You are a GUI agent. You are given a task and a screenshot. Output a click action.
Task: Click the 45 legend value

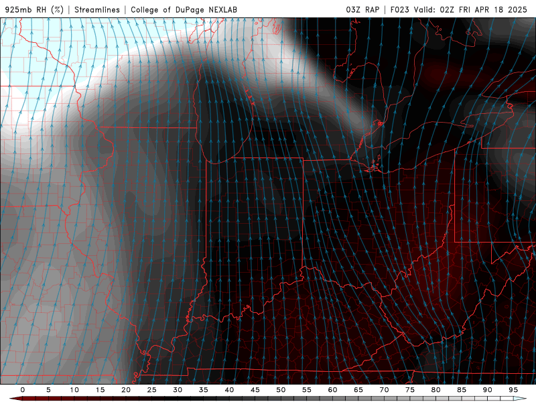click(255, 390)
